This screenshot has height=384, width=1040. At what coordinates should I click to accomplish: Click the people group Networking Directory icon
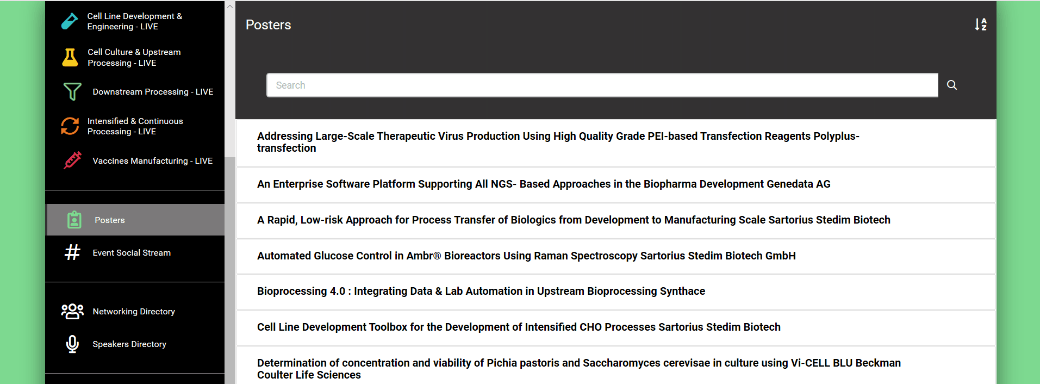pyautogui.click(x=72, y=311)
